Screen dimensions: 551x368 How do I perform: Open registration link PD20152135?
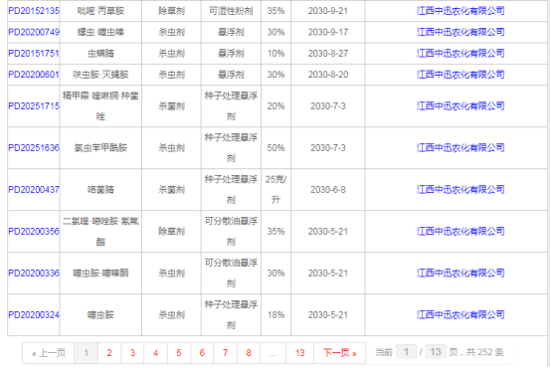click(x=34, y=11)
